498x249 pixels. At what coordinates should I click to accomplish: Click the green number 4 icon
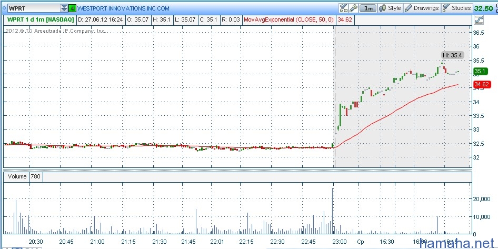73,8
